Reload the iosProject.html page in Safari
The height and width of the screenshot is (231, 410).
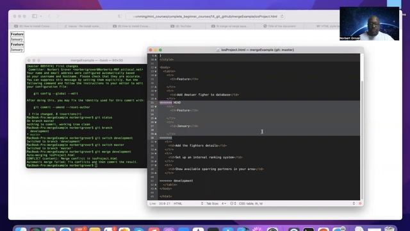point(282,16)
